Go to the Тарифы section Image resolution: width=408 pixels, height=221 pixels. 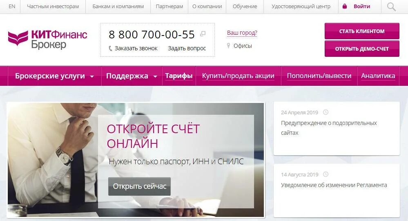pyautogui.click(x=179, y=76)
